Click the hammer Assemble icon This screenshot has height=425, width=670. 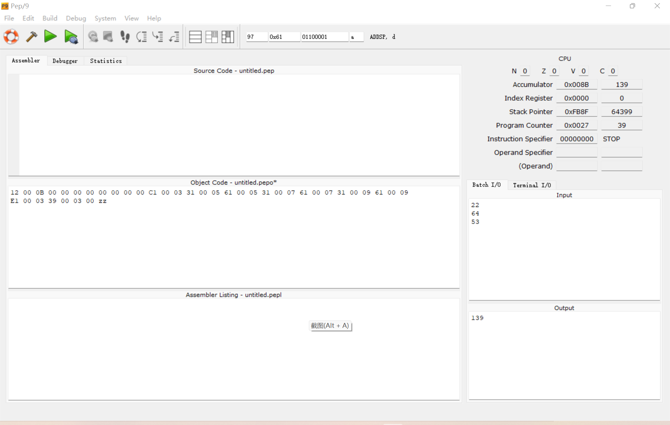tap(31, 37)
